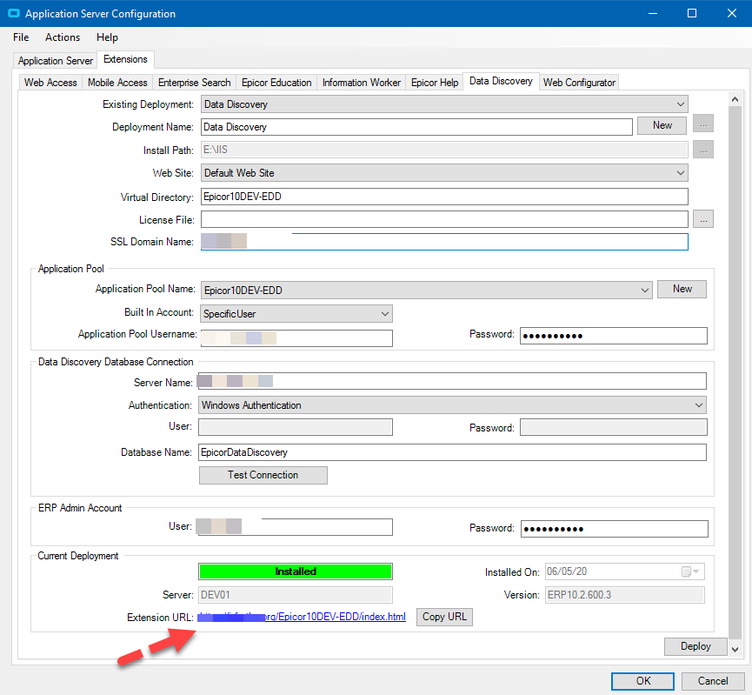Click the ERP Admin Account Password field
Image resolution: width=752 pixels, height=695 pixels.
tap(615, 529)
